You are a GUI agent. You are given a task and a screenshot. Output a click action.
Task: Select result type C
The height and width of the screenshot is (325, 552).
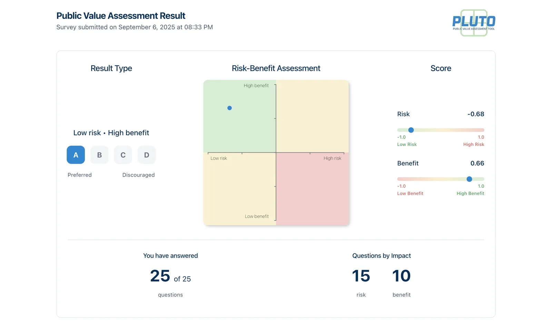point(123,155)
